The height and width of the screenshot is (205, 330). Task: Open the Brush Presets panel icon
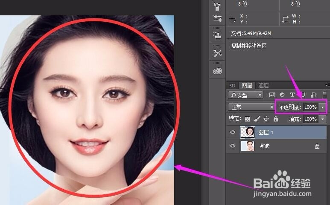click(217, 18)
